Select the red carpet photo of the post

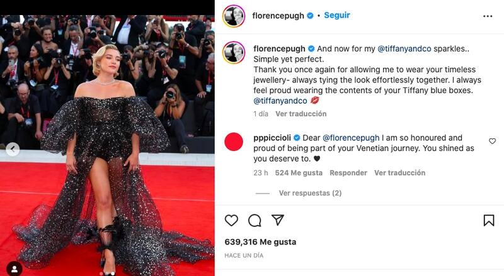click(x=107, y=145)
